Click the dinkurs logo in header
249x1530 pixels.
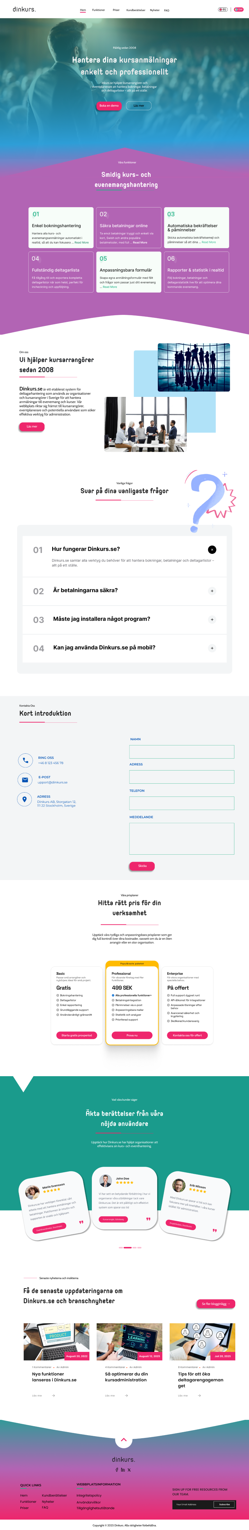24,9
